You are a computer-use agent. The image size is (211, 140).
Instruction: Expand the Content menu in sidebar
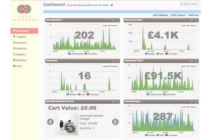tap(20, 42)
